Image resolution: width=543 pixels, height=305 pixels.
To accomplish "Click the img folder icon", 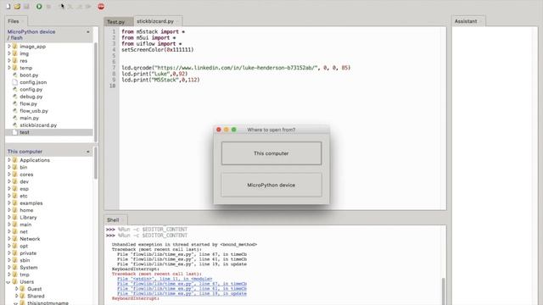I will pos(15,53).
